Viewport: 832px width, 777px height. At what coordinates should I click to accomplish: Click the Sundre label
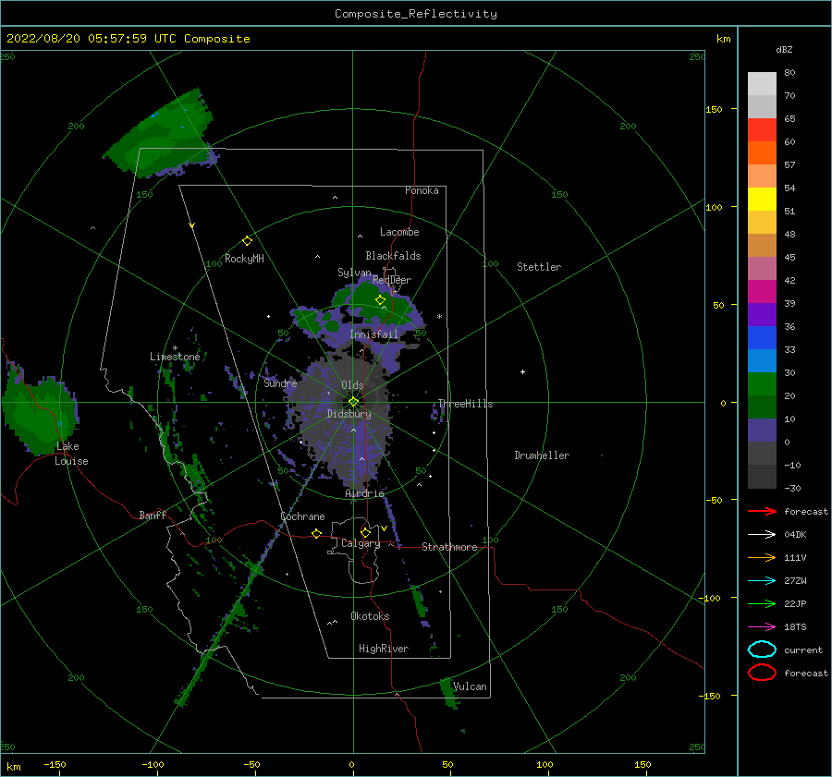point(280,382)
